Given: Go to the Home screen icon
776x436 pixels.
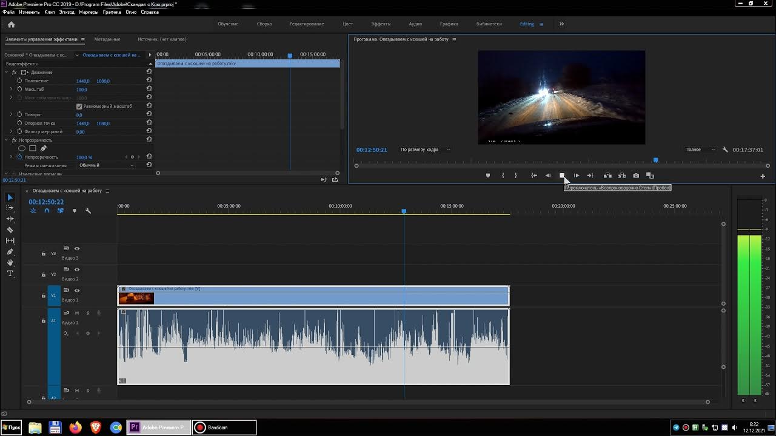Looking at the screenshot, I should (x=11, y=24).
